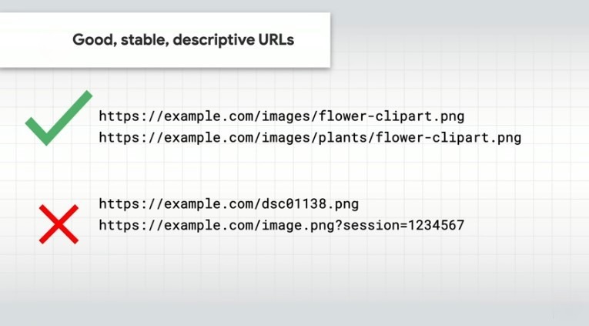The width and height of the screenshot is (589, 326).
Task: Open the dsc01138.png URL
Action: [x=229, y=204]
